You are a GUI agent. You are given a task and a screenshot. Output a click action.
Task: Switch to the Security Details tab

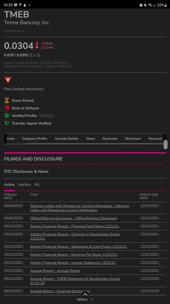point(67,139)
